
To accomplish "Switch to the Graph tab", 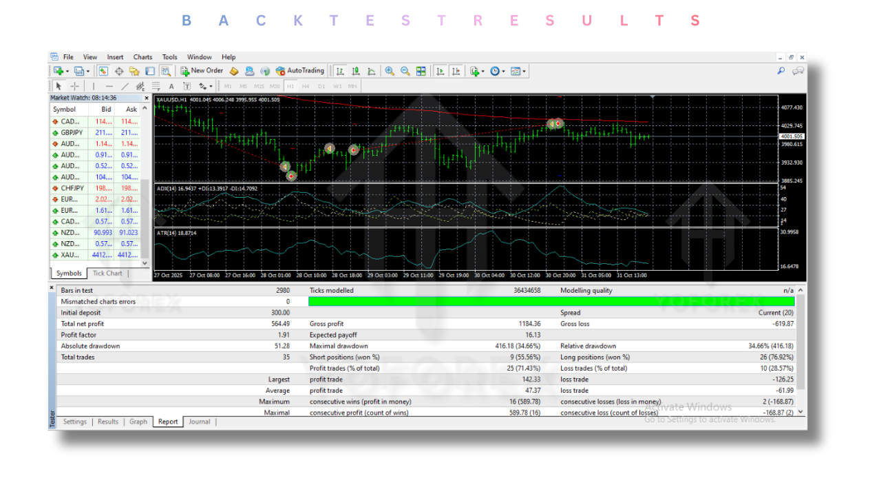I will coord(138,422).
